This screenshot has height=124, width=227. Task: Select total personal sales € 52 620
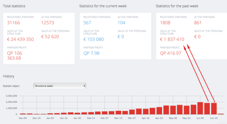pyautogui.click(x=50, y=36)
